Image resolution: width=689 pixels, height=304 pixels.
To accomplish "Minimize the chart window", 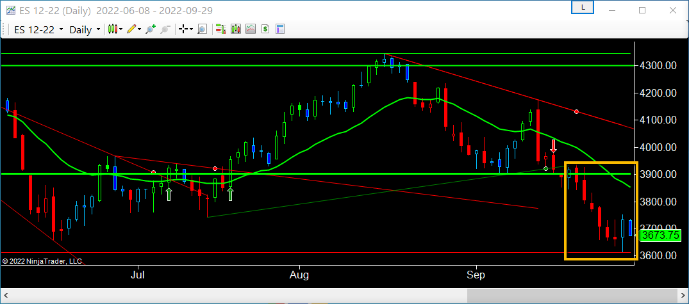I will coord(613,10).
